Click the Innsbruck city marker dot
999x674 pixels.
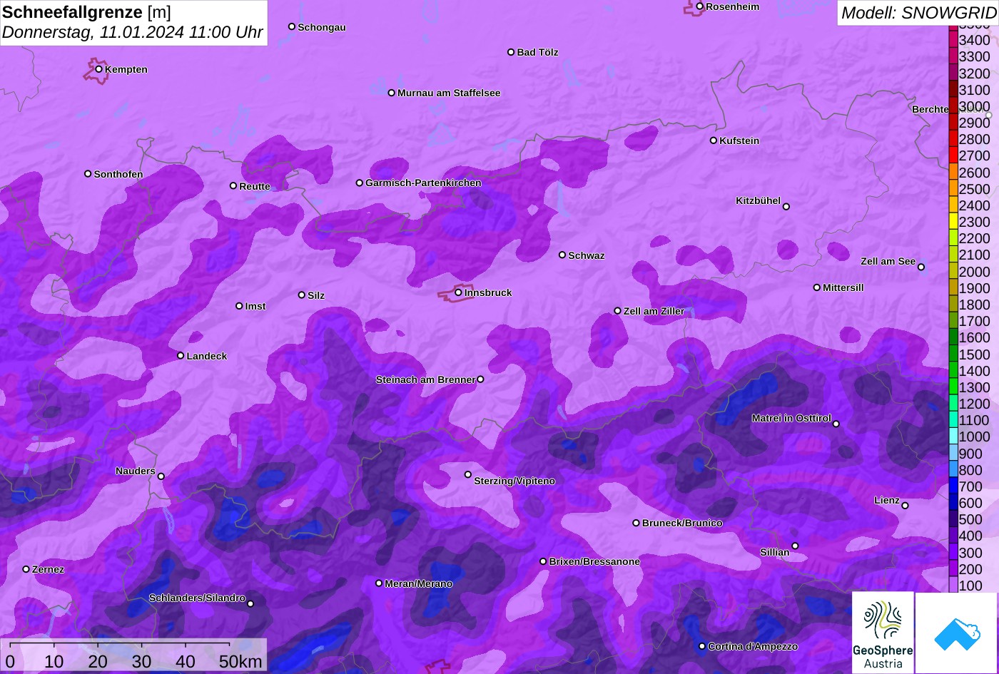coord(458,292)
